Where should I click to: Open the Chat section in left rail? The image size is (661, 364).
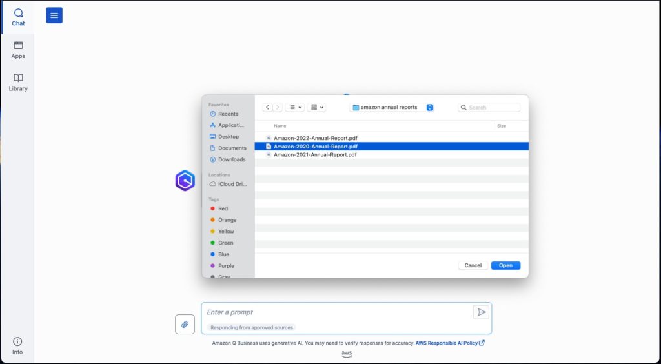(x=18, y=17)
